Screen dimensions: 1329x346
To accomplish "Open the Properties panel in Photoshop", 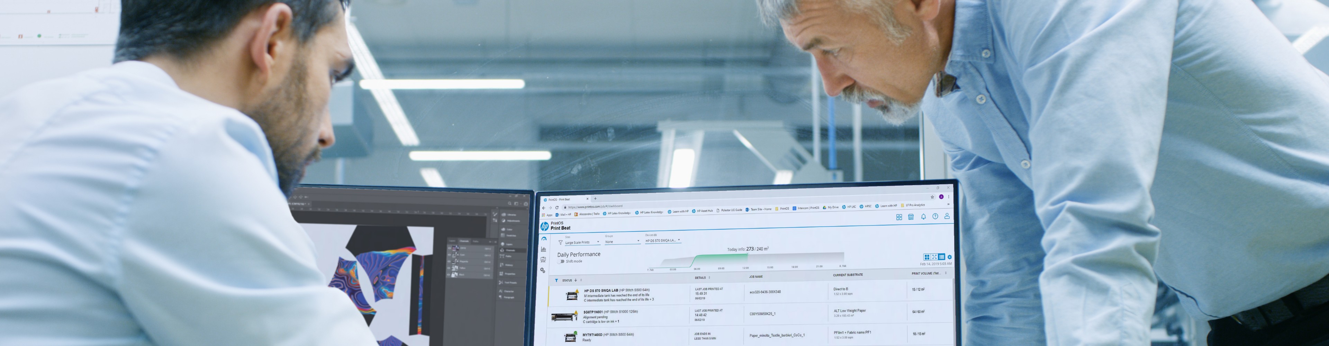I will pyautogui.click(x=507, y=274).
